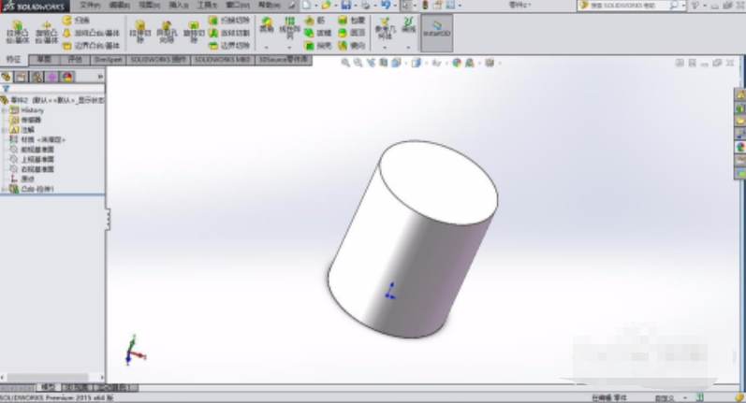Expand the History tree node
This screenshot has width=746, height=403.
point(5,110)
